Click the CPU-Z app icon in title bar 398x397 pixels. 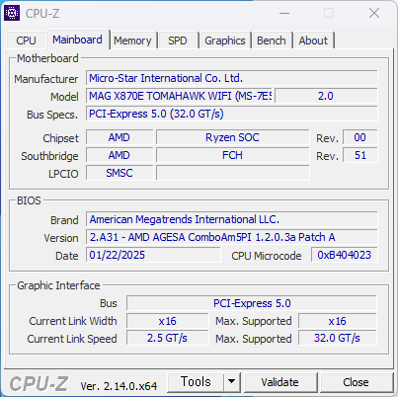12,13
